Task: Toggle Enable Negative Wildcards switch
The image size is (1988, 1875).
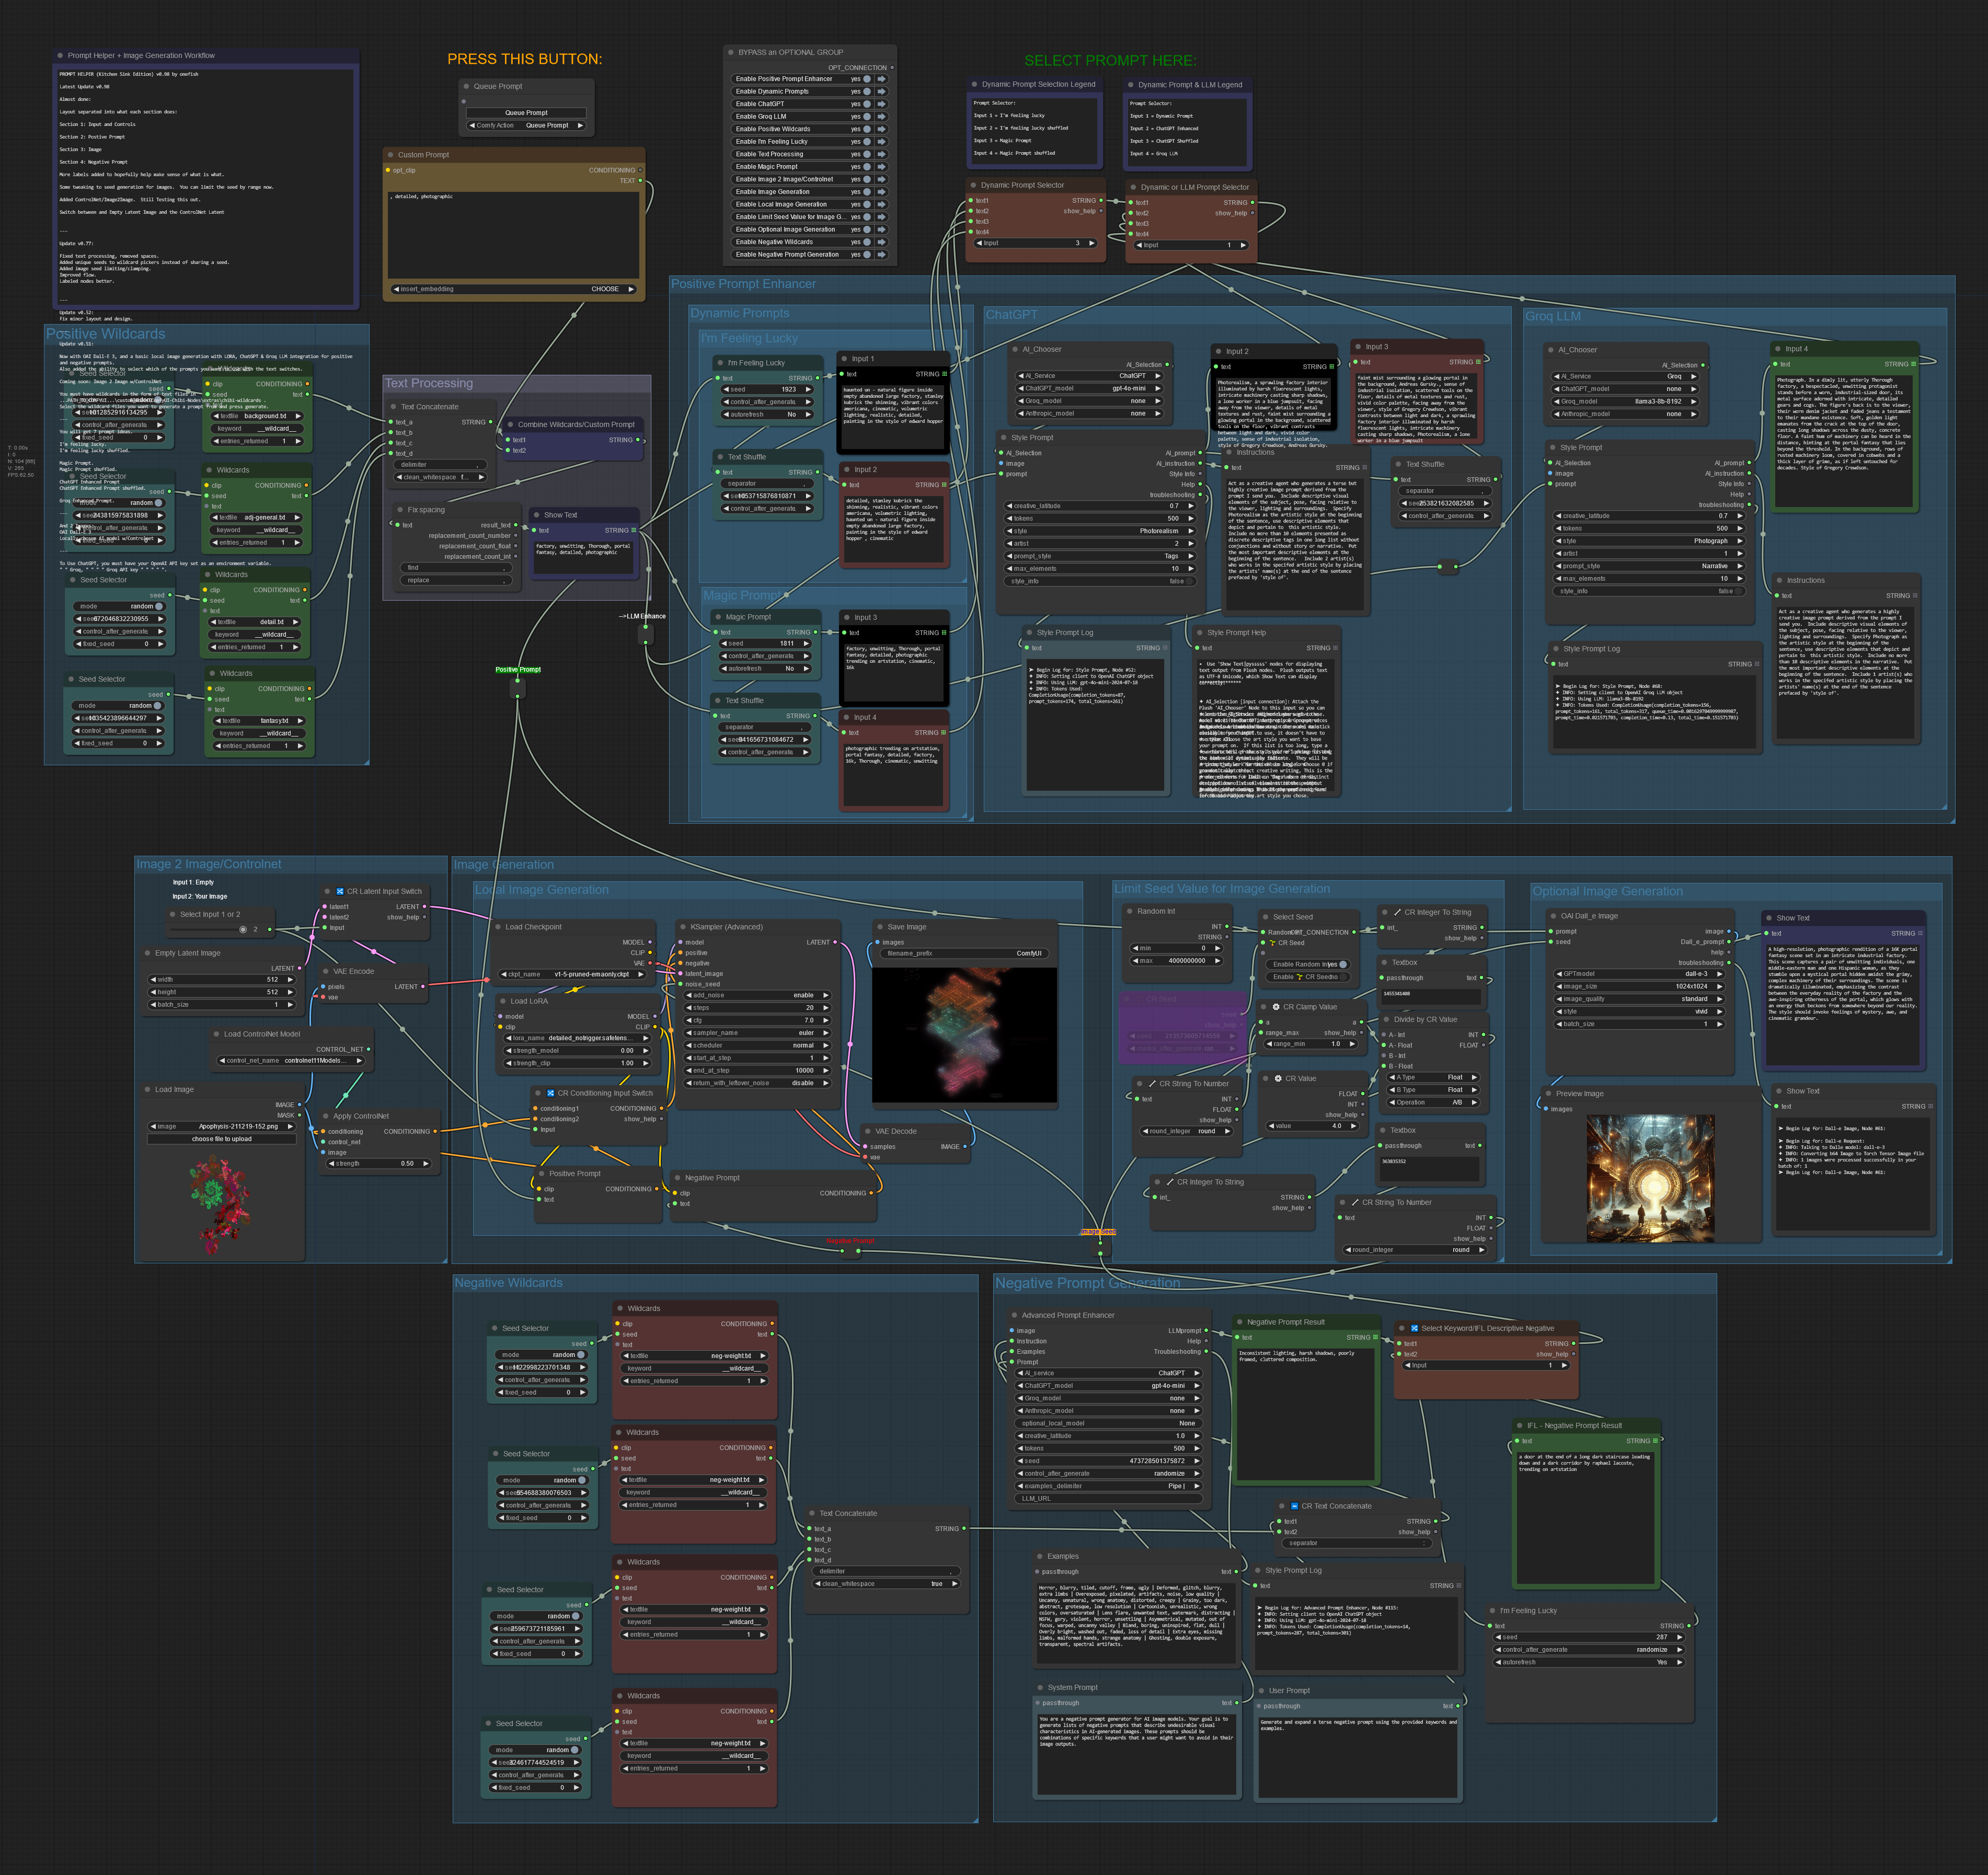Action: pos(867,242)
